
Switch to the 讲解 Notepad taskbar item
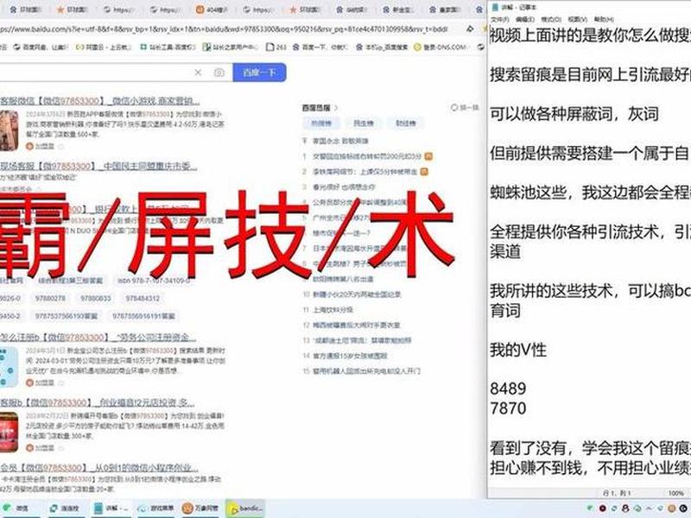pos(111,509)
